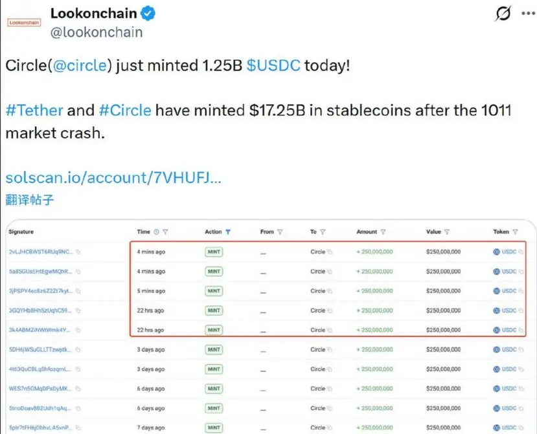Screen dimensions: 537x434
Task: Copy the 3GQYHb8HhSzUqhC59 signature
Action: (78, 310)
